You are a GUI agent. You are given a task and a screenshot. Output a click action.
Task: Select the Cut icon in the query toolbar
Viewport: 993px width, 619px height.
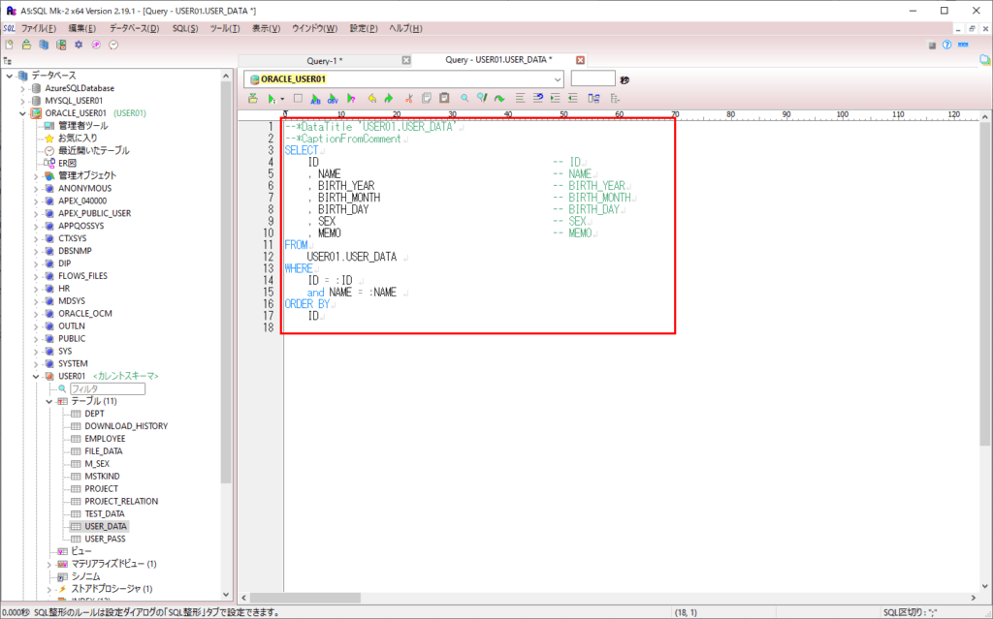point(407,98)
